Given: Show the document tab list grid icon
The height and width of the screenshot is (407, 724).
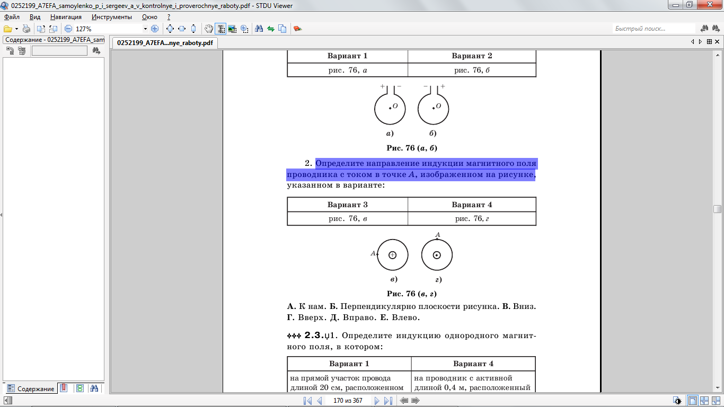Looking at the screenshot, I should tap(708, 42).
